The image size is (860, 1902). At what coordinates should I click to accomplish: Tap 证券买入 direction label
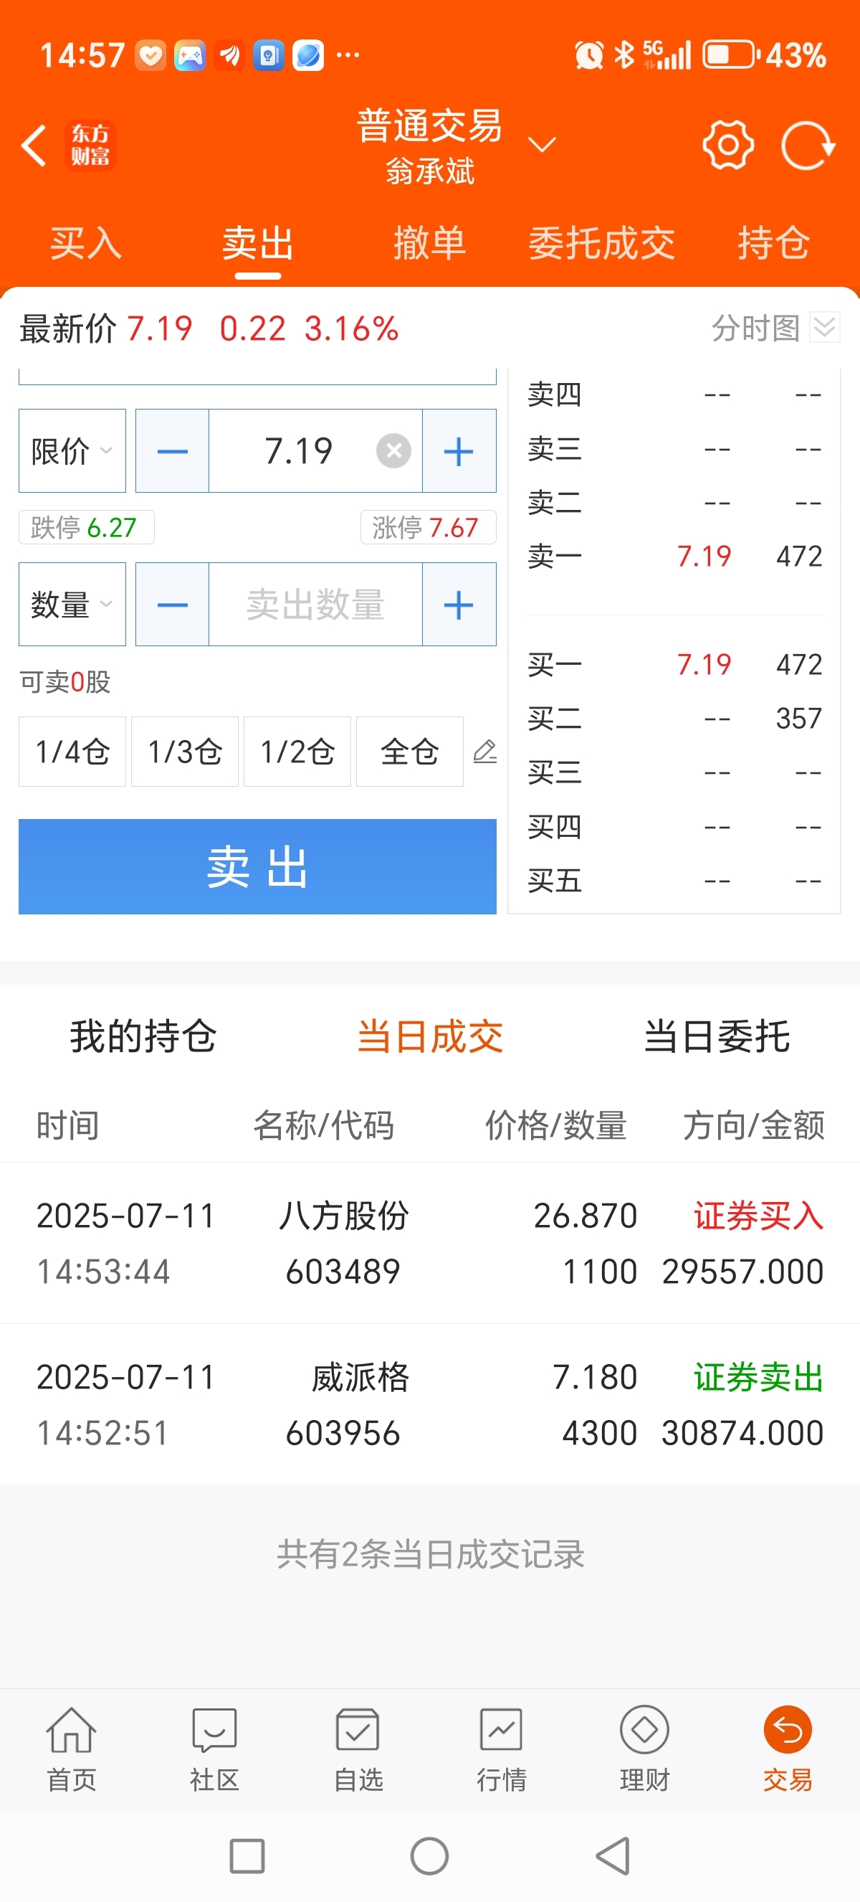[758, 1216]
